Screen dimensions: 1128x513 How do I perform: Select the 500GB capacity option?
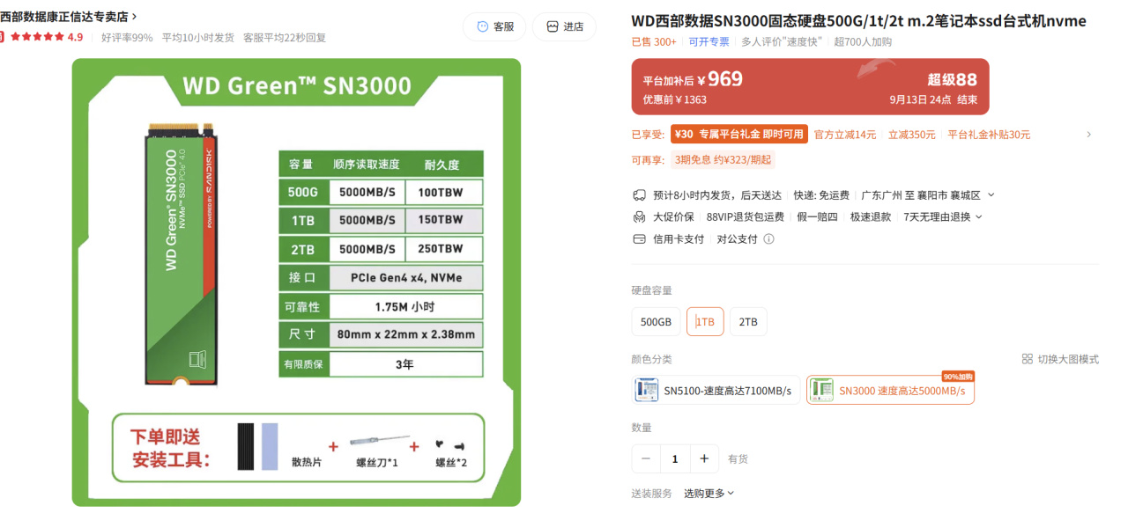(x=656, y=322)
